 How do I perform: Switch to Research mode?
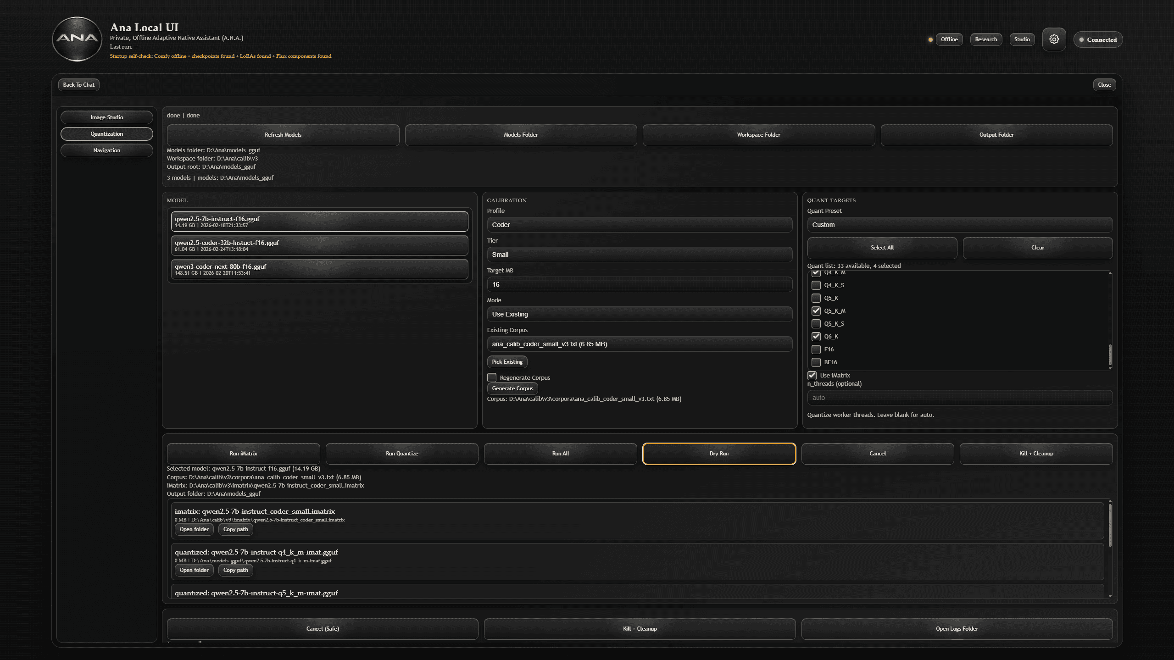[x=985, y=39]
